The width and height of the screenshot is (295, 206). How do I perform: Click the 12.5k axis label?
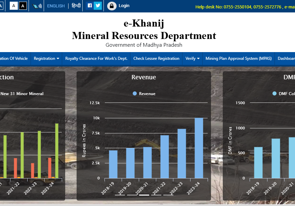coord(95,103)
